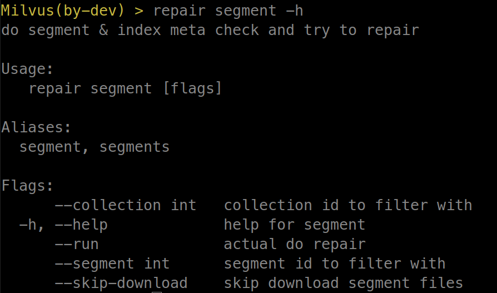
Task: Click the typed command "repair segment -h"
Action: (228, 10)
